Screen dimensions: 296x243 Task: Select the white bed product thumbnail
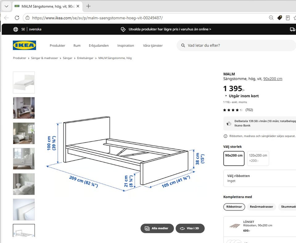point(24,82)
